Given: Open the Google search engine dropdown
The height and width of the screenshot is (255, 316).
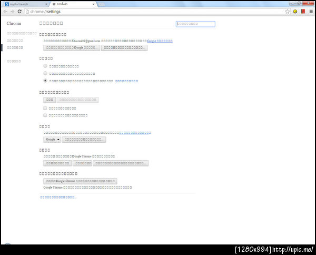Looking at the screenshot, I should coord(52,140).
